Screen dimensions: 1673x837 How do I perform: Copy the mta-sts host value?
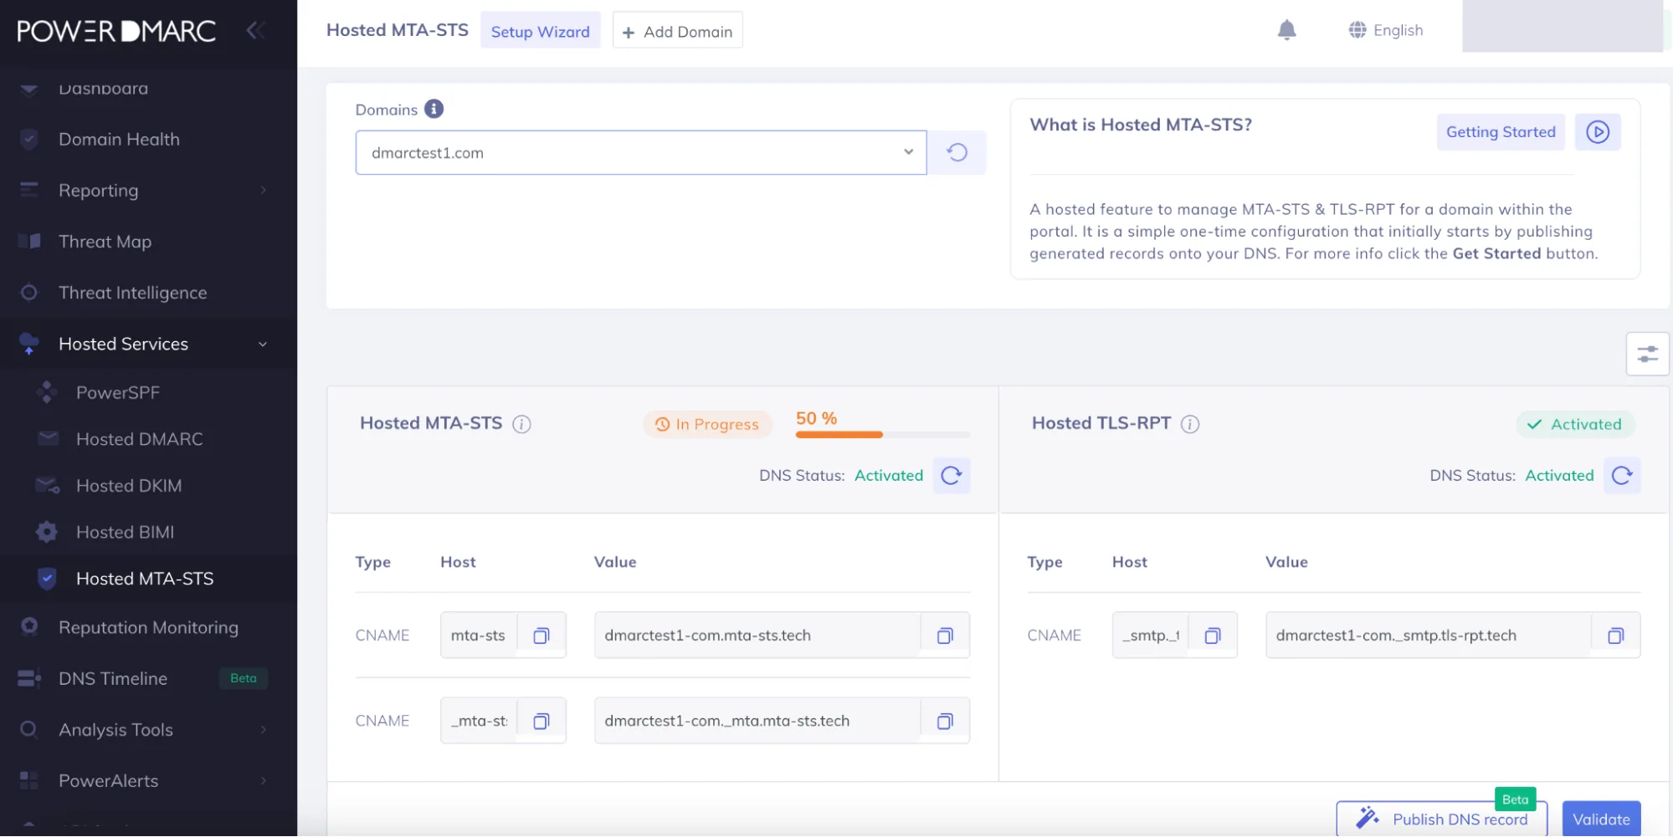click(x=541, y=635)
